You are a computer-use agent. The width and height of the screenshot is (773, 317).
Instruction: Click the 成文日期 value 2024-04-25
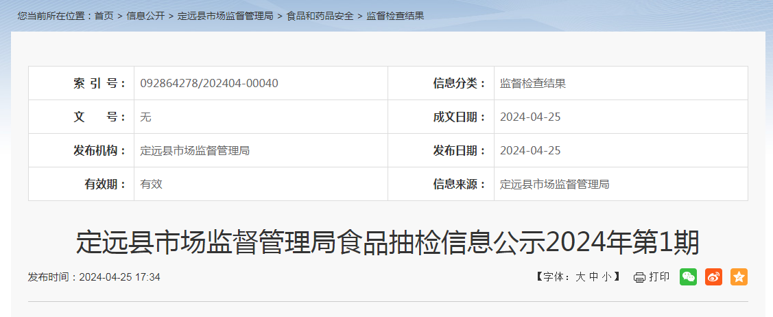[530, 117]
